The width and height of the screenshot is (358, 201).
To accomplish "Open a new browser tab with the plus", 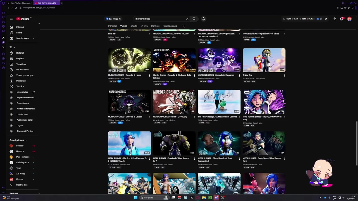I will [62, 3].
